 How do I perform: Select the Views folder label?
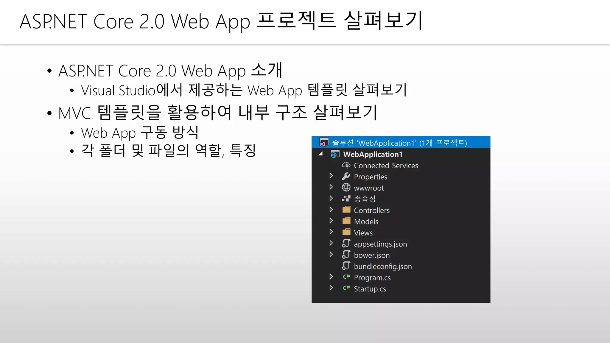click(363, 233)
